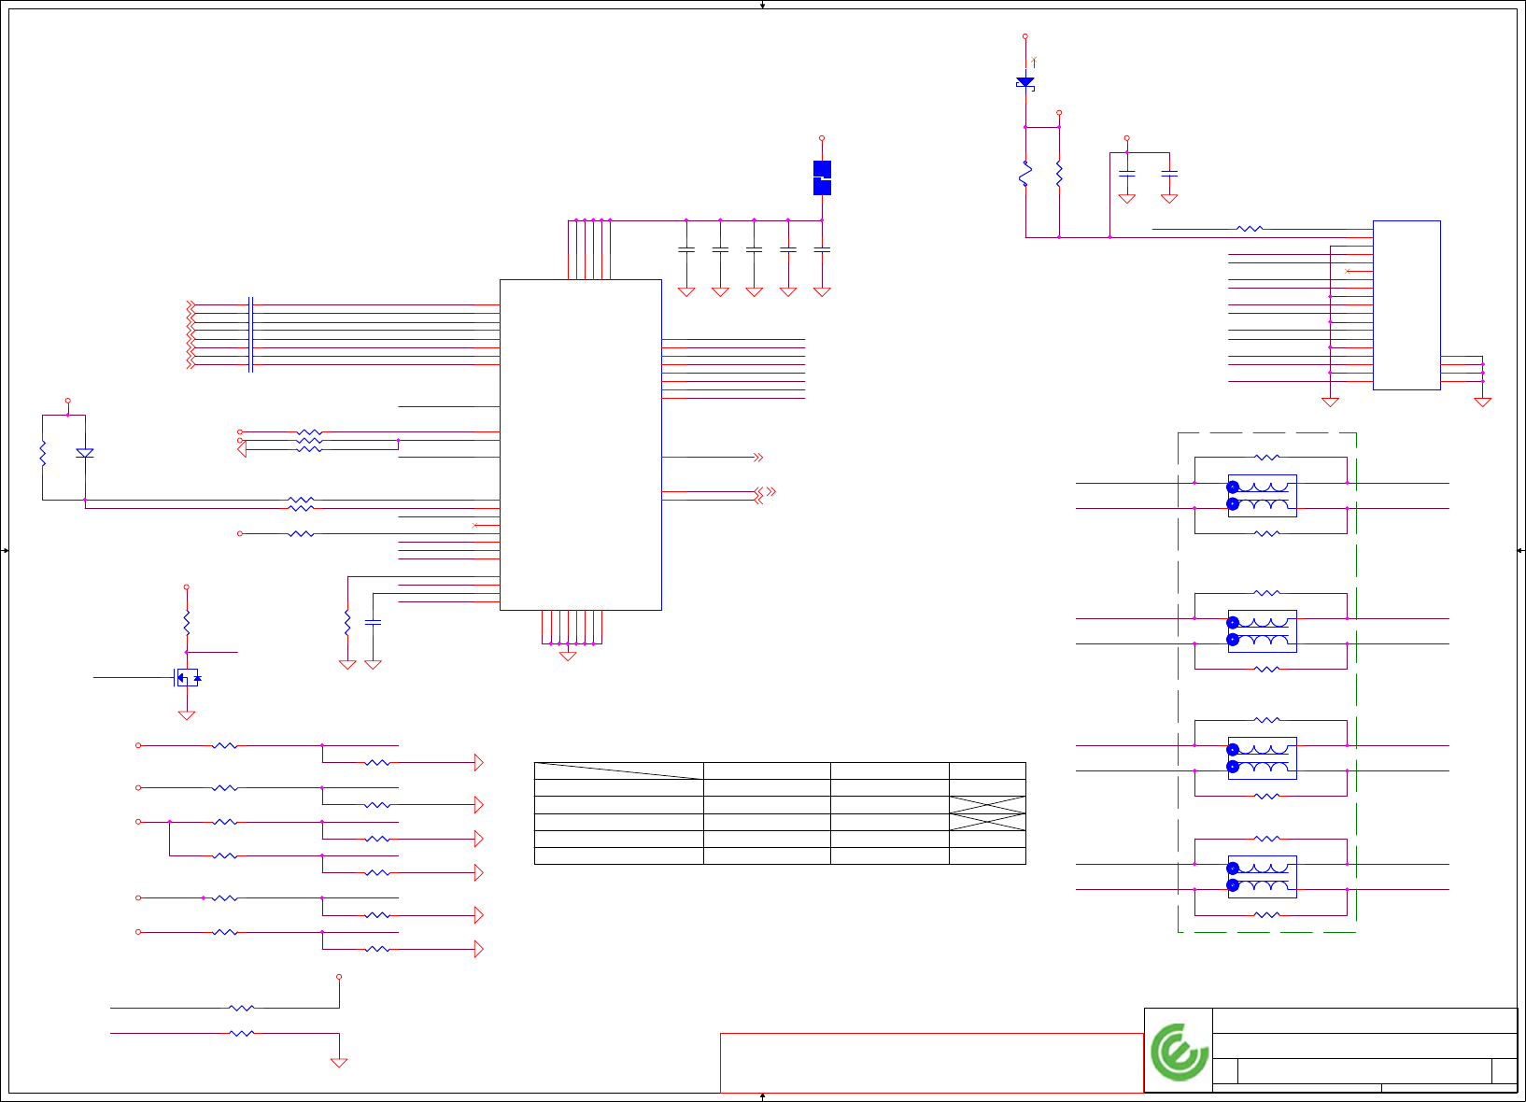Click the ground symbol under IC bottom pins
The height and width of the screenshot is (1102, 1526).
click(x=568, y=656)
